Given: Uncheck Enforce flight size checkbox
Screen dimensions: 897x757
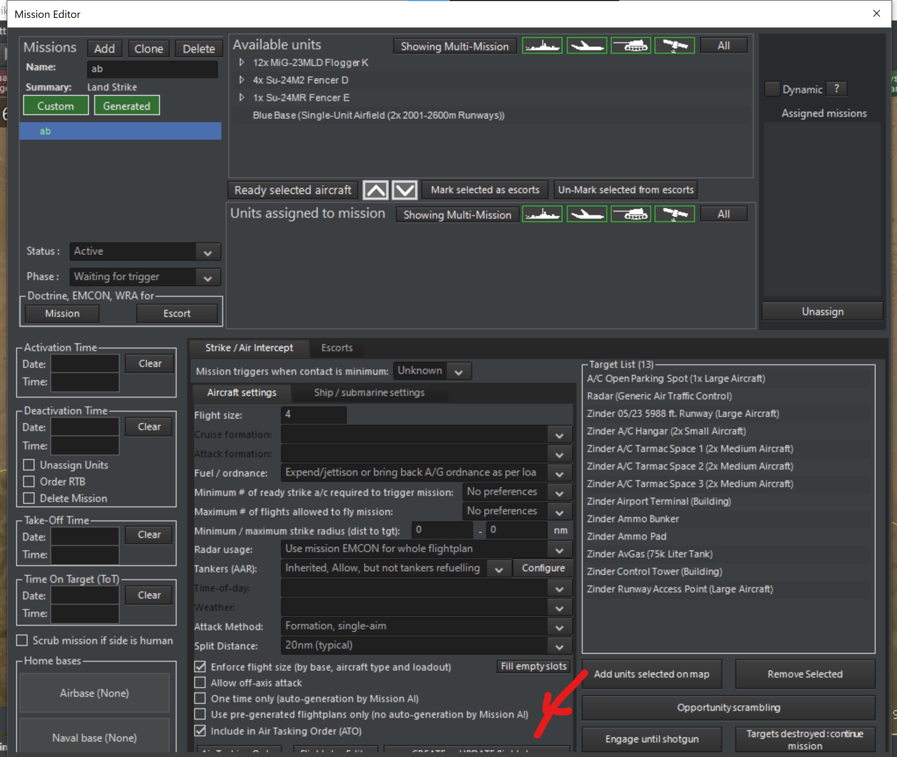Looking at the screenshot, I should pyautogui.click(x=200, y=666).
